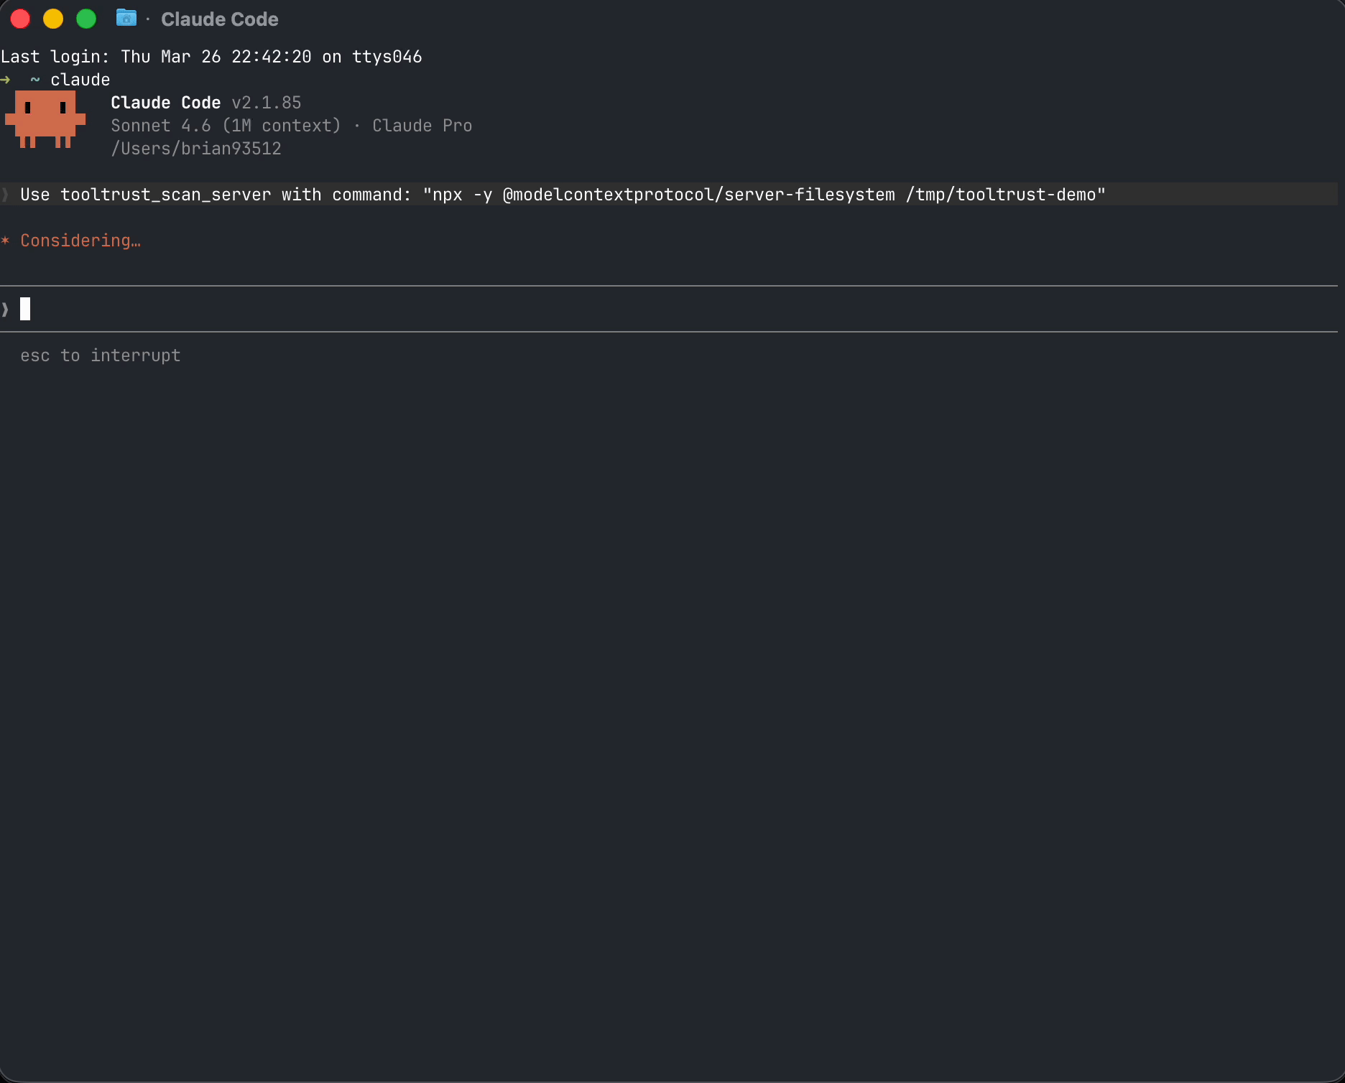
Task: Toggle the yellow minimize traffic light
Action: pos(53,19)
